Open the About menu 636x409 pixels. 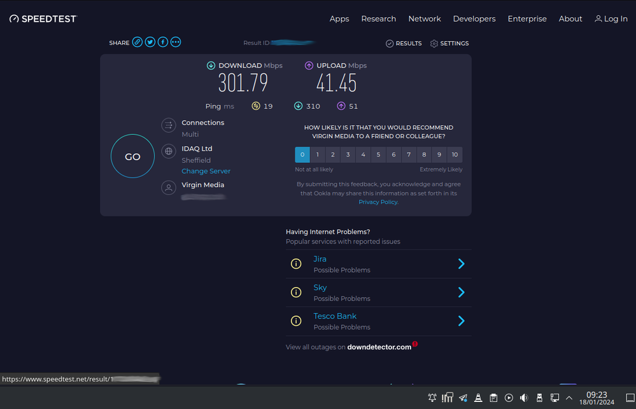[x=570, y=18]
